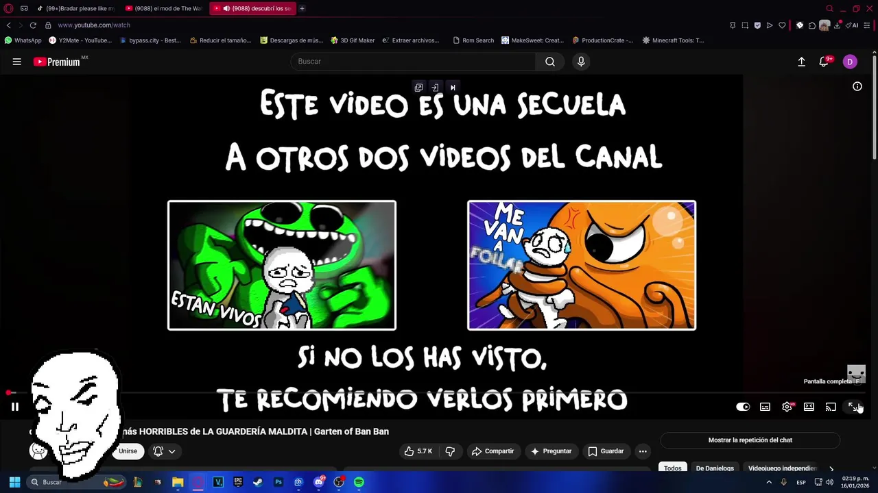Viewport: 878px width, 493px height.
Task: Open the upload/create icon in the header
Action: click(x=801, y=62)
